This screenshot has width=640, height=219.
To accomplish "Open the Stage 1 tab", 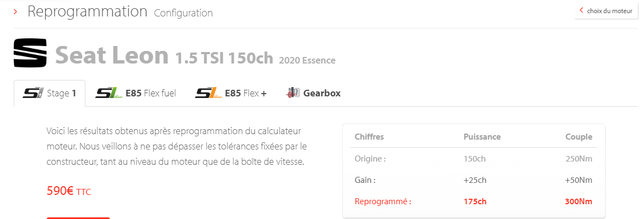I will coord(49,94).
